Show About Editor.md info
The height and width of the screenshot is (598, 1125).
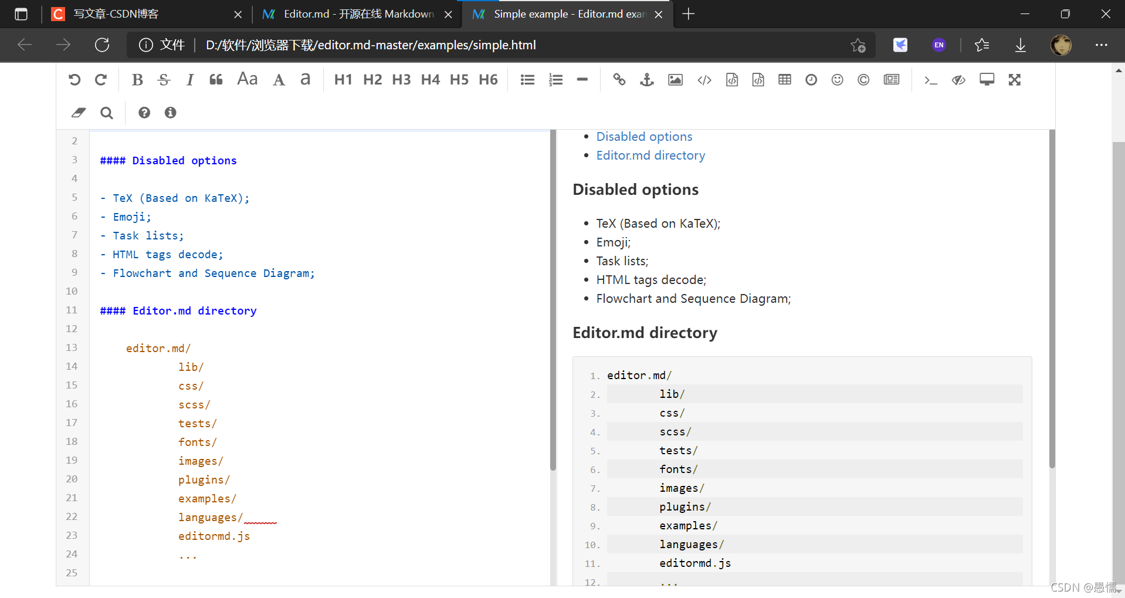pyautogui.click(x=171, y=113)
